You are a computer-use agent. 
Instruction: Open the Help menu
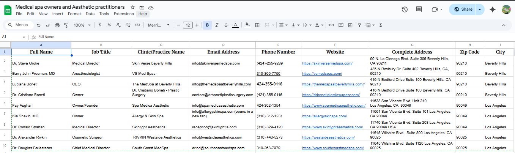(143, 14)
